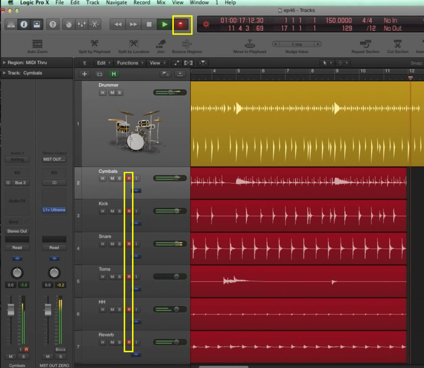This screenshot has width=424, height=368.
Task: Toggle Hide button on Reverb track
Action: pyautogui.click(x=103, y=342)
